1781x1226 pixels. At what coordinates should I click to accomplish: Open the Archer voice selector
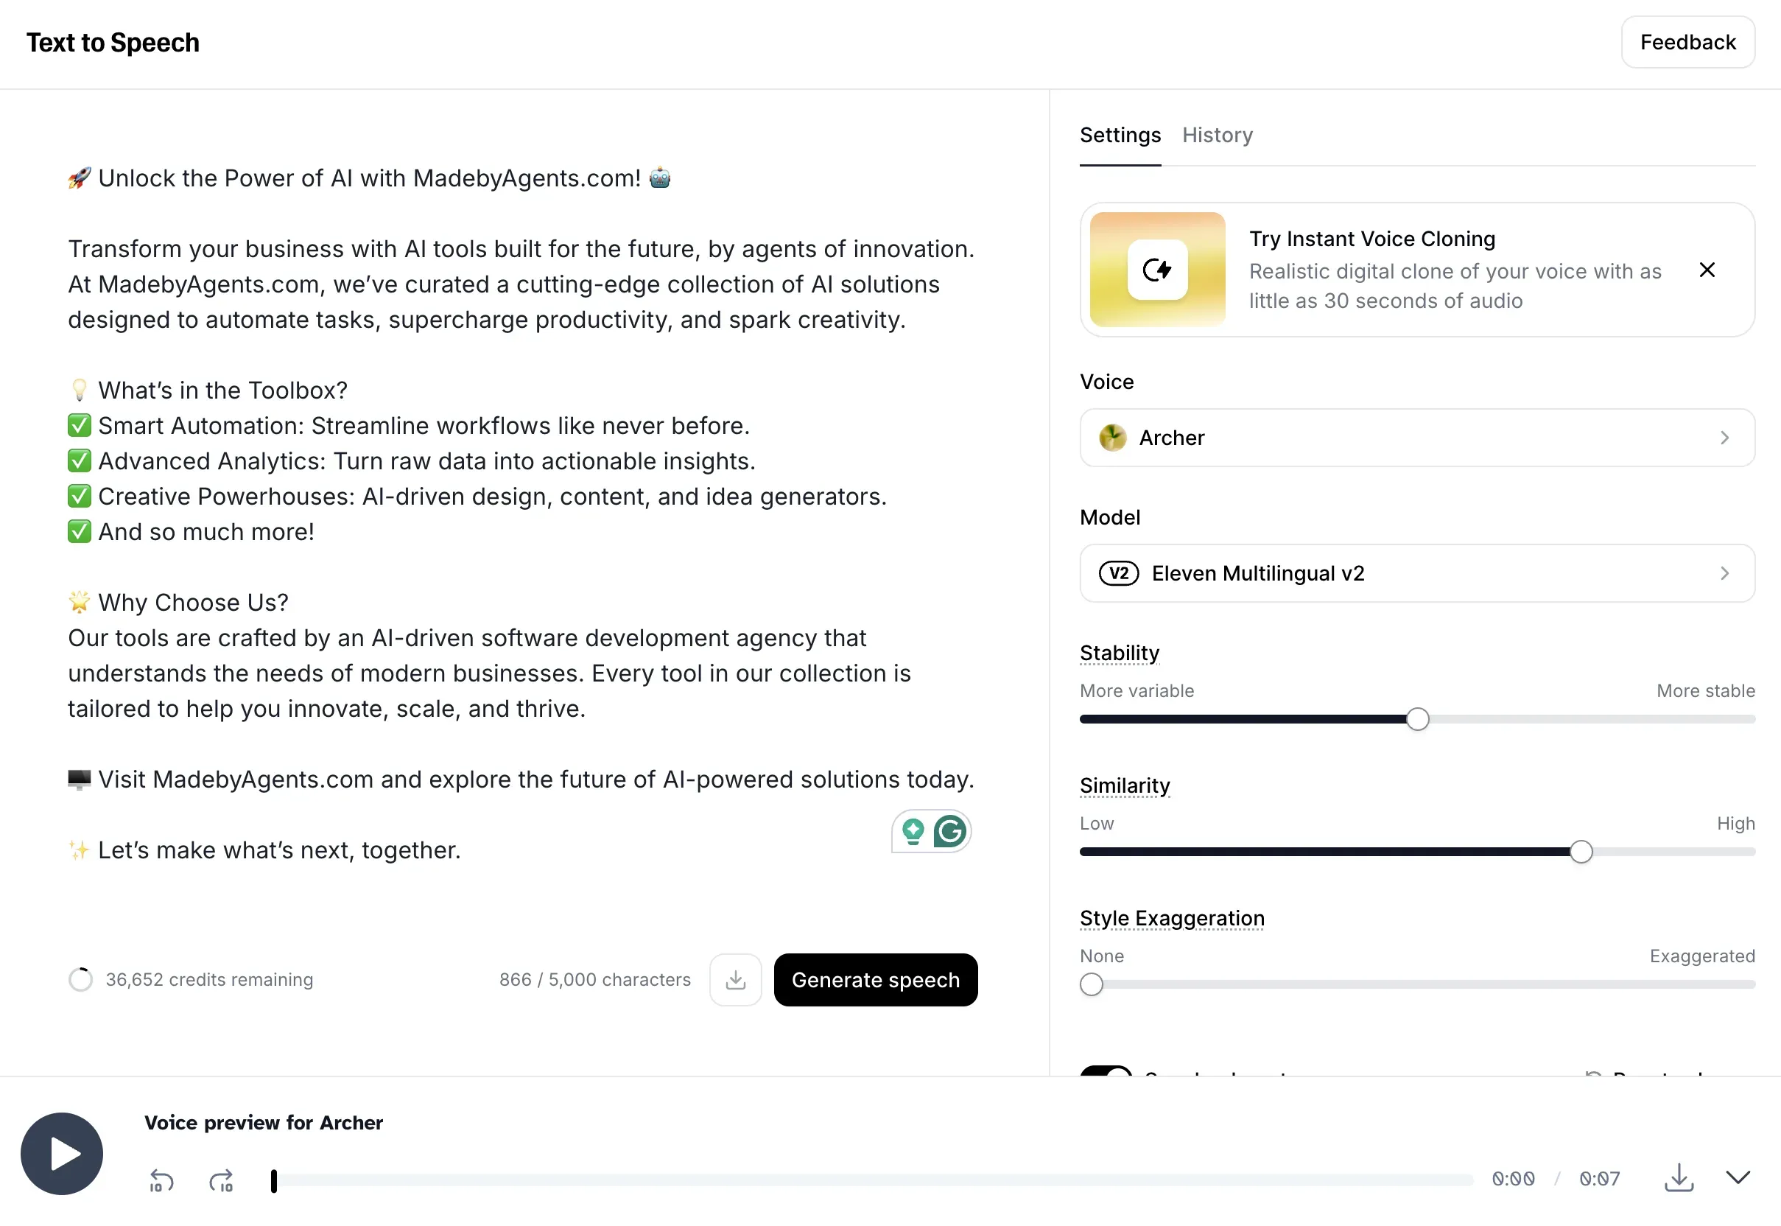[x=1417, y=438]
